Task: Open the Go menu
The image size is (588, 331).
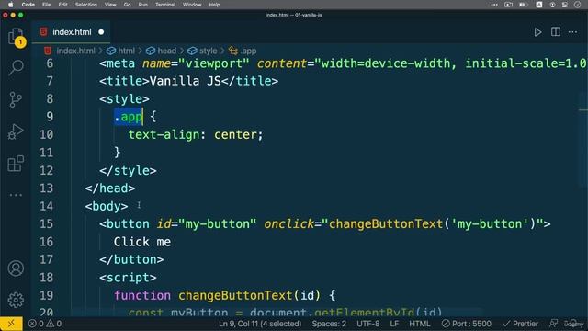Action: (127, 5)
